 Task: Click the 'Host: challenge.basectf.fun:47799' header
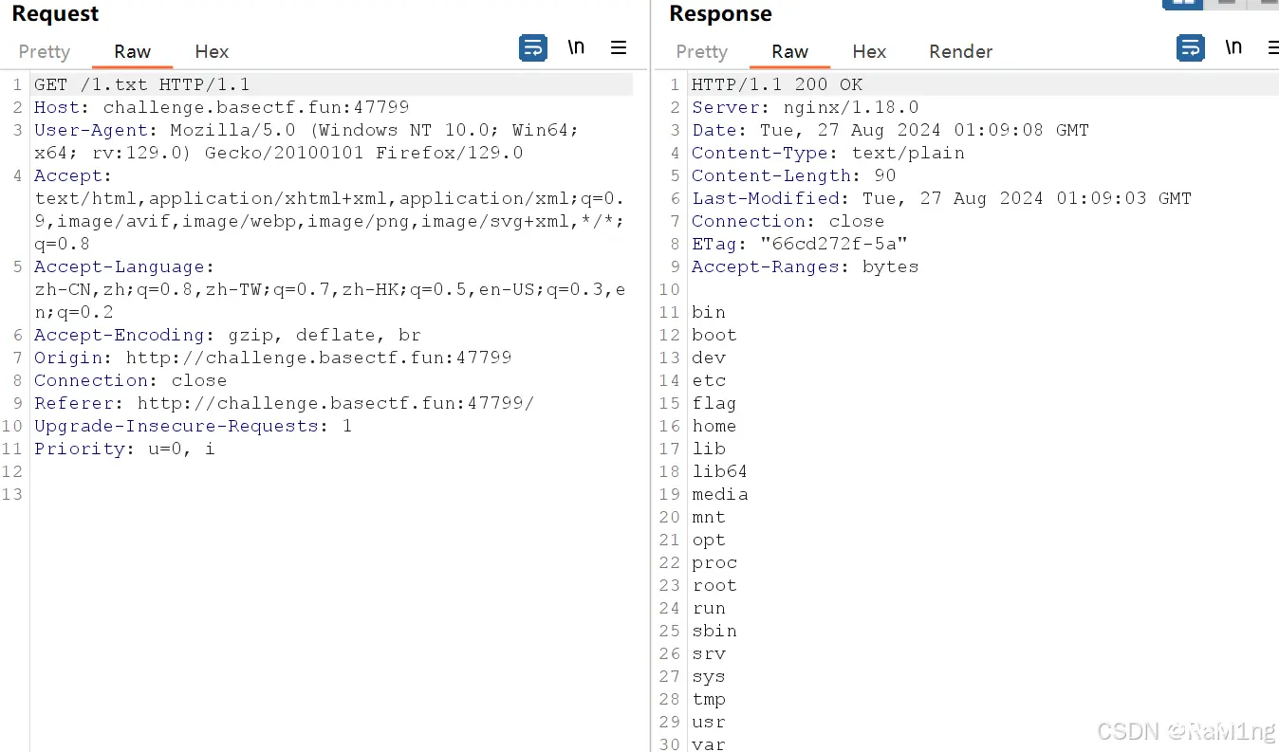222,107
